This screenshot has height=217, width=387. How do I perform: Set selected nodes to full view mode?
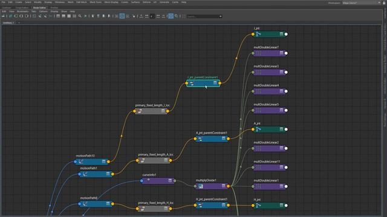69,16
